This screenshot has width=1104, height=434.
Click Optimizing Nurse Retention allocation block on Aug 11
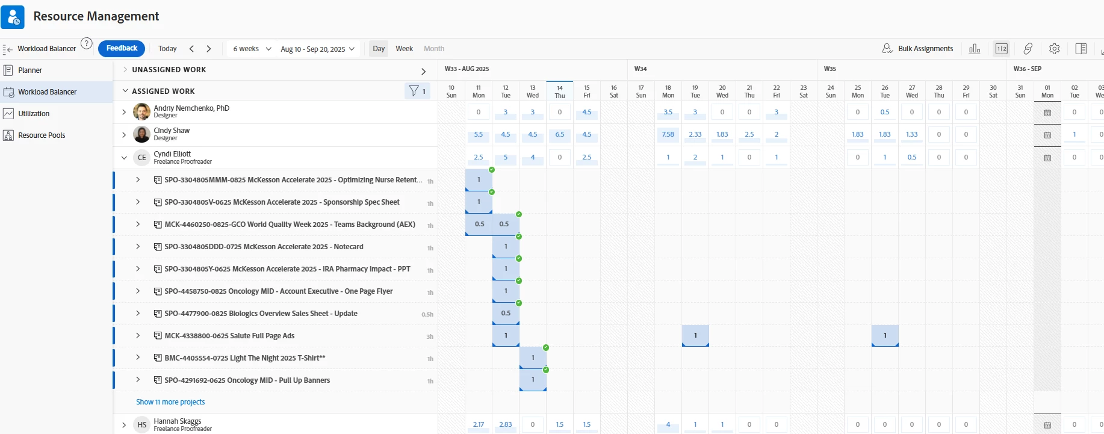(479, 180)
